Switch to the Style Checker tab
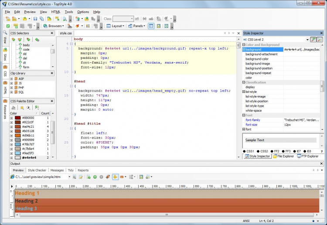The width and height of the screenshot is (327, 225). (x=37, y=170)
